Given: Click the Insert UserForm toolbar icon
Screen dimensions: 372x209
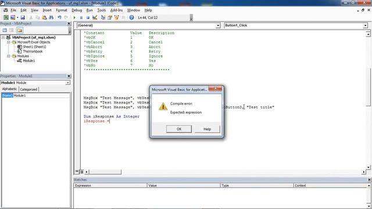Looking at the screenshot, I should [x=13, y=17].
